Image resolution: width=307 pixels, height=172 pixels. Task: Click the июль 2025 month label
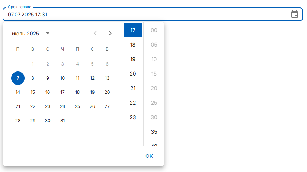tap(25, 34)
